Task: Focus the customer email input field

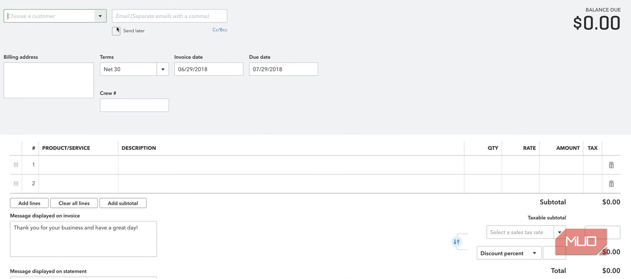Action: [169, 16]
